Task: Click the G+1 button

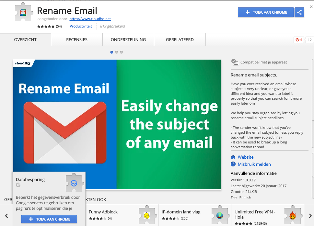Action: click(x=299, y=40)
